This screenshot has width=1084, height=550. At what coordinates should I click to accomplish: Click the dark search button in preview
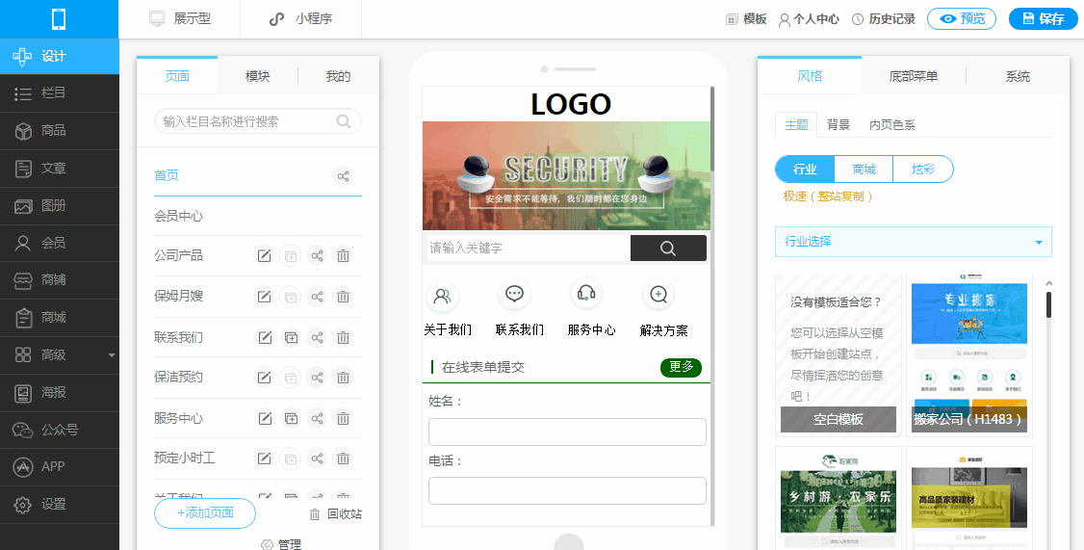[668, 249]
